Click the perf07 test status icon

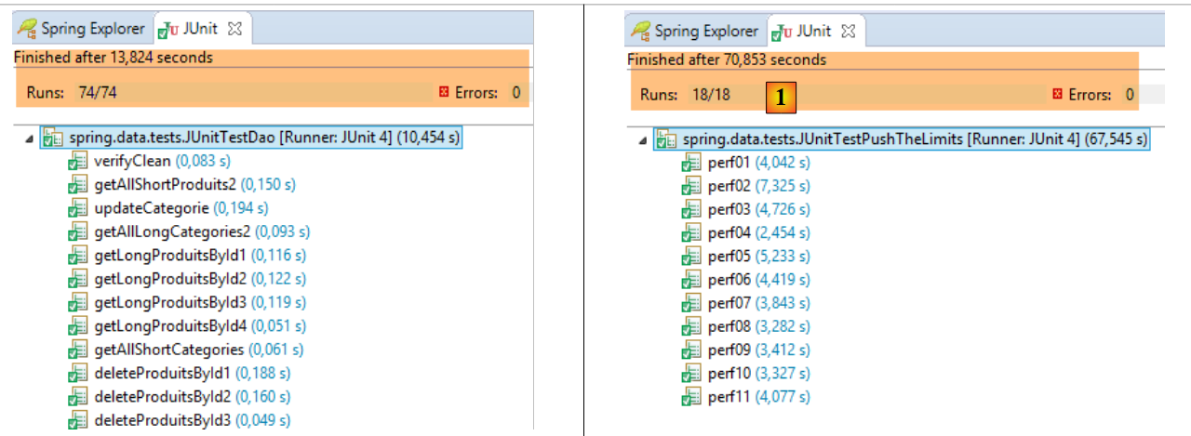(690, 303)
